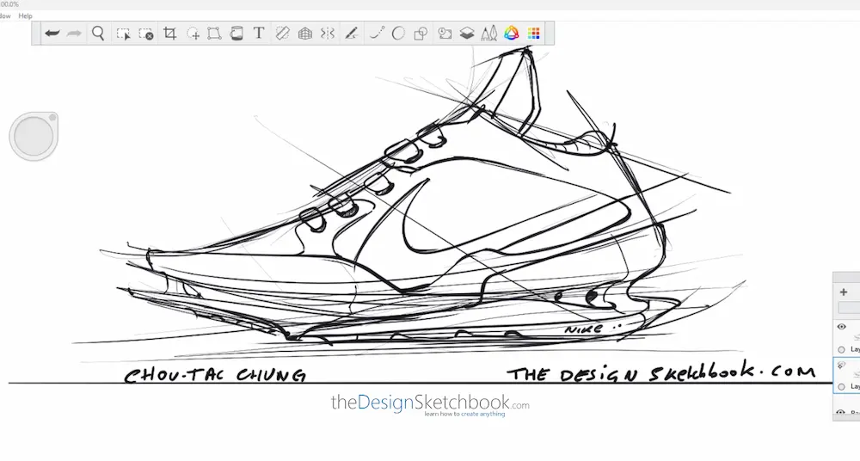Select the Text tool
The height and width of the screenshot is (461, 860).
coord(259,33)
